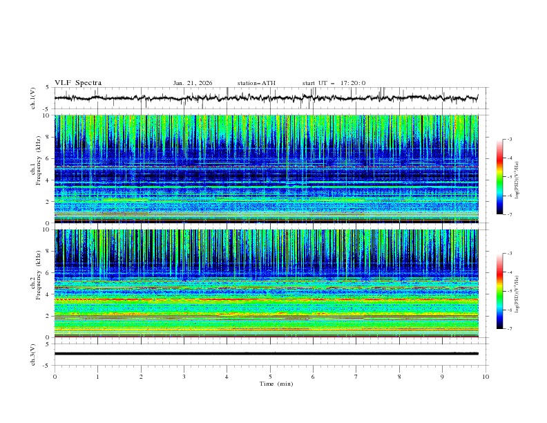
Task: Click the "4" minute tick on the time axis
Action: pos(227,377)
